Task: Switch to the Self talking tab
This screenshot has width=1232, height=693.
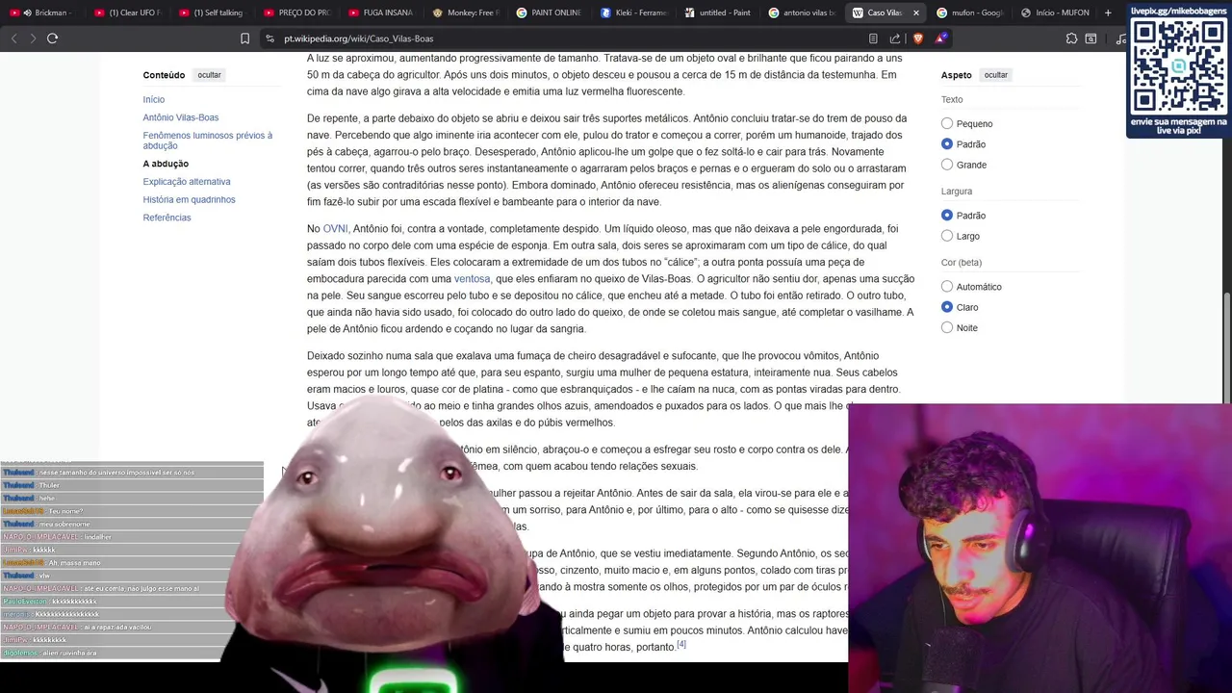Action: [x=212, y=13]
